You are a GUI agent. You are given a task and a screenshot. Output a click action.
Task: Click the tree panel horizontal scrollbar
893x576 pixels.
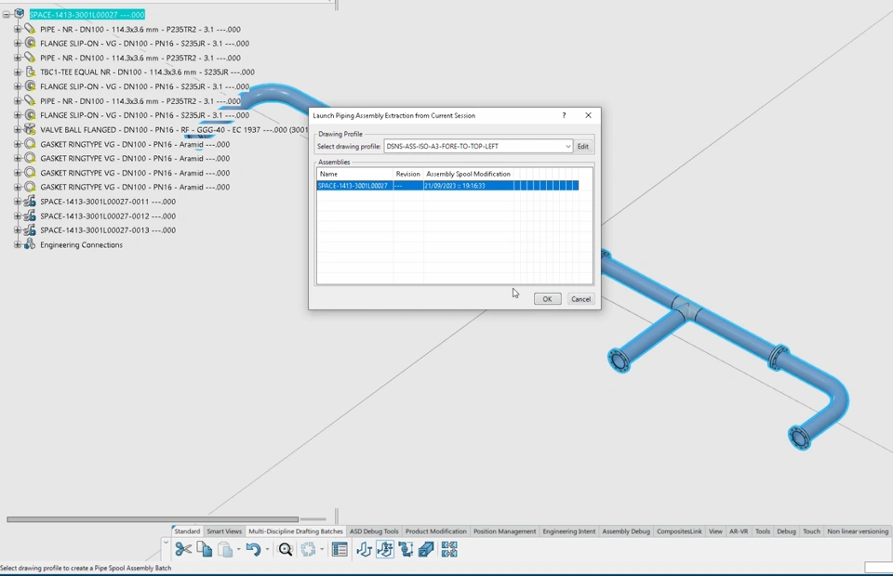coord(152,519)
